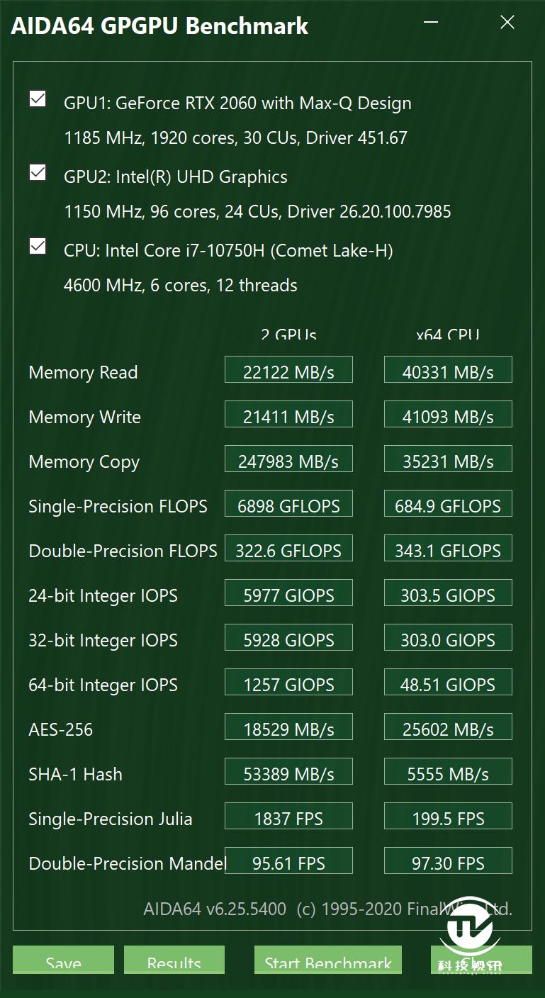This screenshot has width=545, height=998.
Task: Click the CPU Double-Precision 343.1 GFLOPS result
Action: [448, 549]
